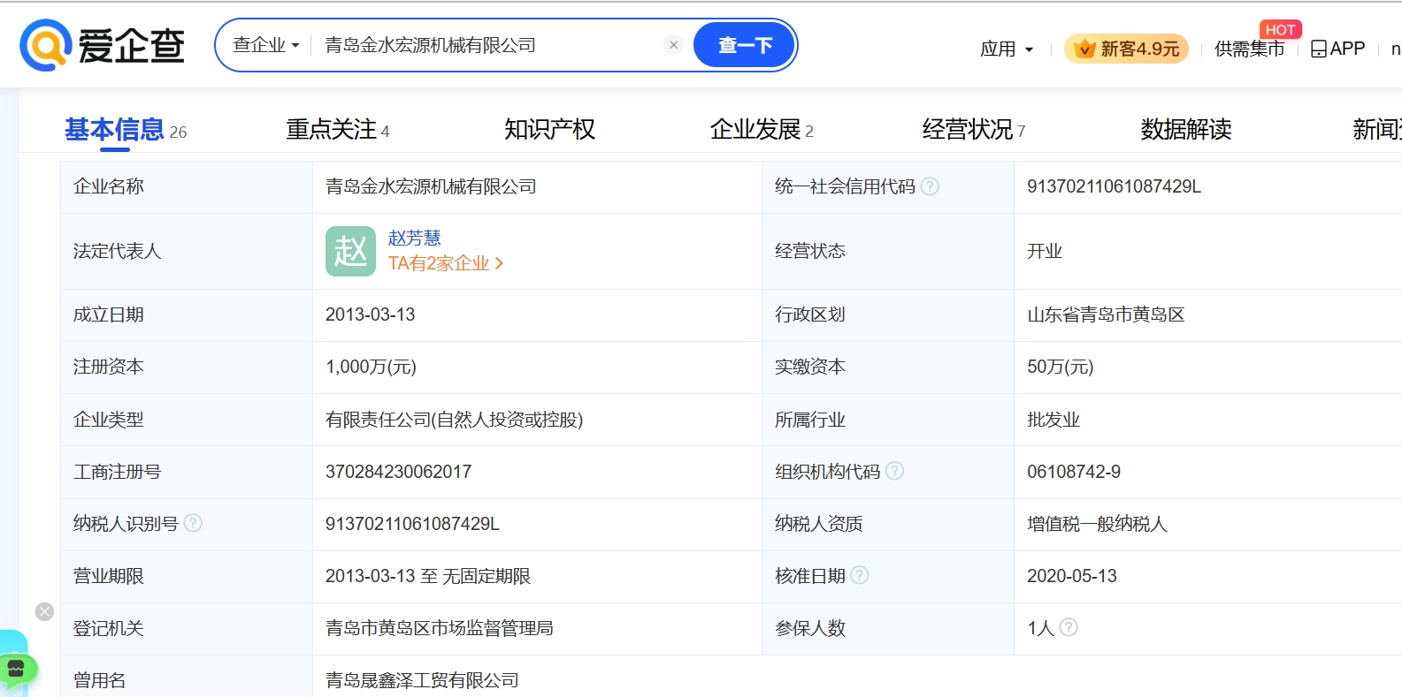Select registration number 370284230062017
Image resolution: width=1402 pixels, height=697 pixels.
point(398,472)
